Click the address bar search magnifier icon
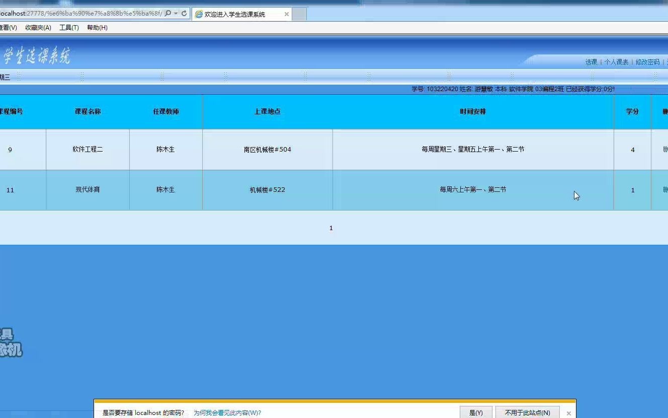 [168, 14]
